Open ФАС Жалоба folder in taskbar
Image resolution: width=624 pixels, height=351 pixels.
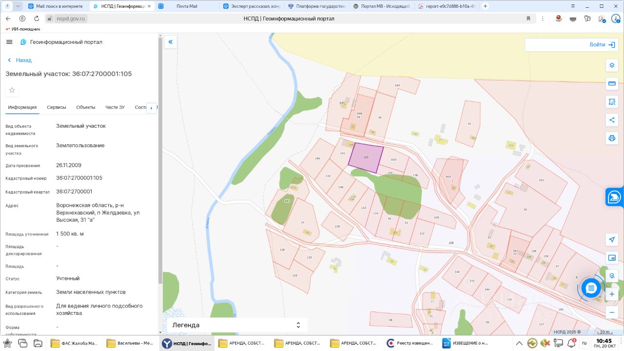click(x=76, y=343)
